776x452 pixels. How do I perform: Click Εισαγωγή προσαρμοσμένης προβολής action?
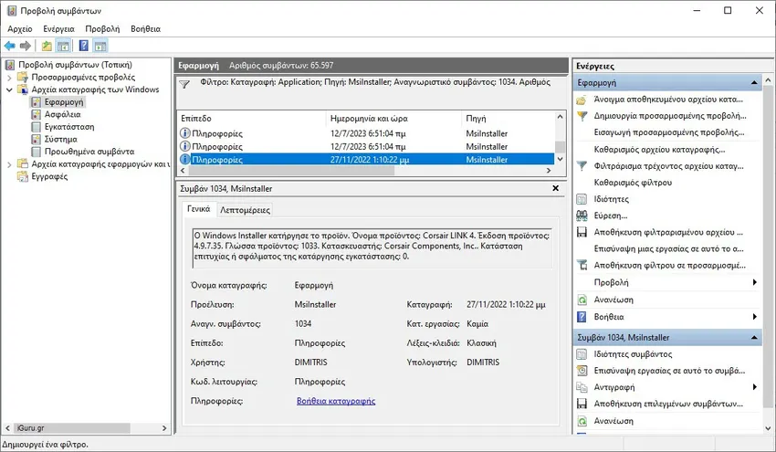pos(669,132)
